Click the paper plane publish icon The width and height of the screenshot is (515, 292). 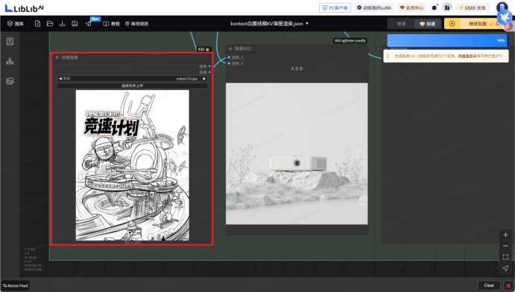point(89,24)
